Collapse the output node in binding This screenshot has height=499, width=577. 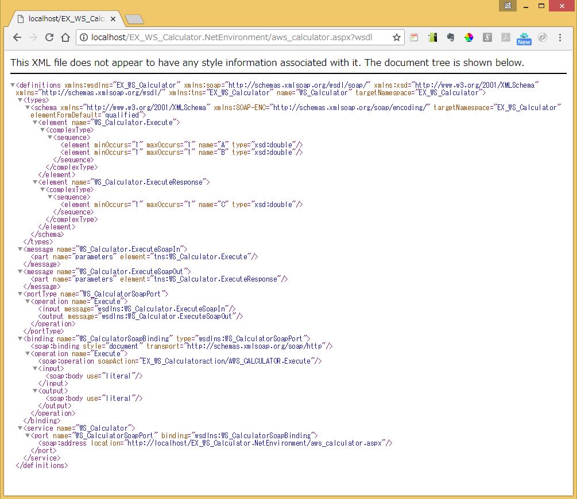click(35, 391)
